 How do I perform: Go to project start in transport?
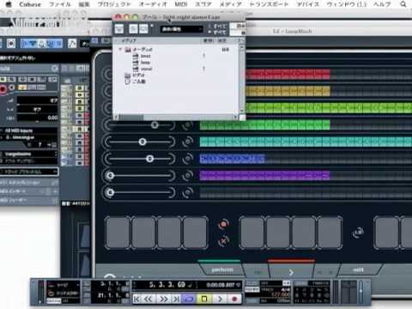pyautogui.click(x=137, y=299)
